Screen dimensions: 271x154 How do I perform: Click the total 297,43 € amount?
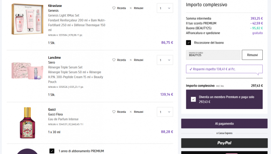point(257,86)
